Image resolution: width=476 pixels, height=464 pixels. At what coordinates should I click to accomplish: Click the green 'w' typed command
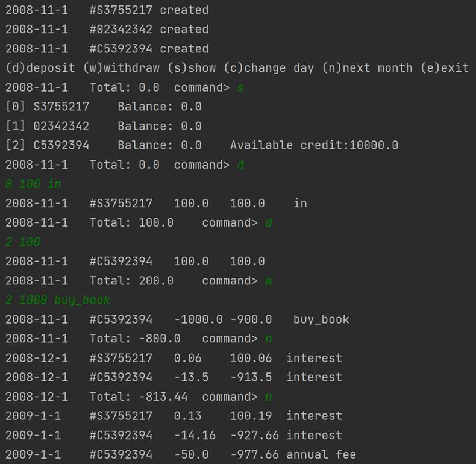tap(269, 281)
